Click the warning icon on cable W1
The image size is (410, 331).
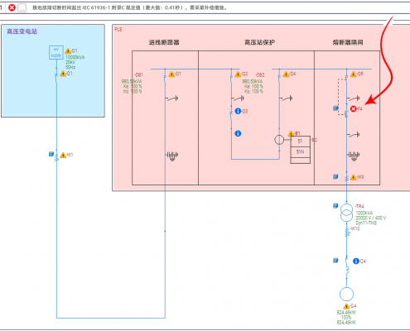[x=63, y=156]
